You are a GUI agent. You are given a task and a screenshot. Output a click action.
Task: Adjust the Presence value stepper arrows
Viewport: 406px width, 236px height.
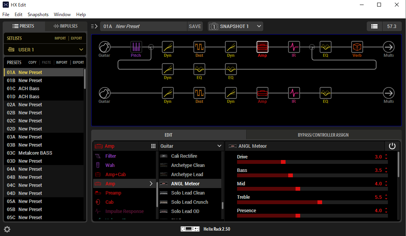[386, 210]
